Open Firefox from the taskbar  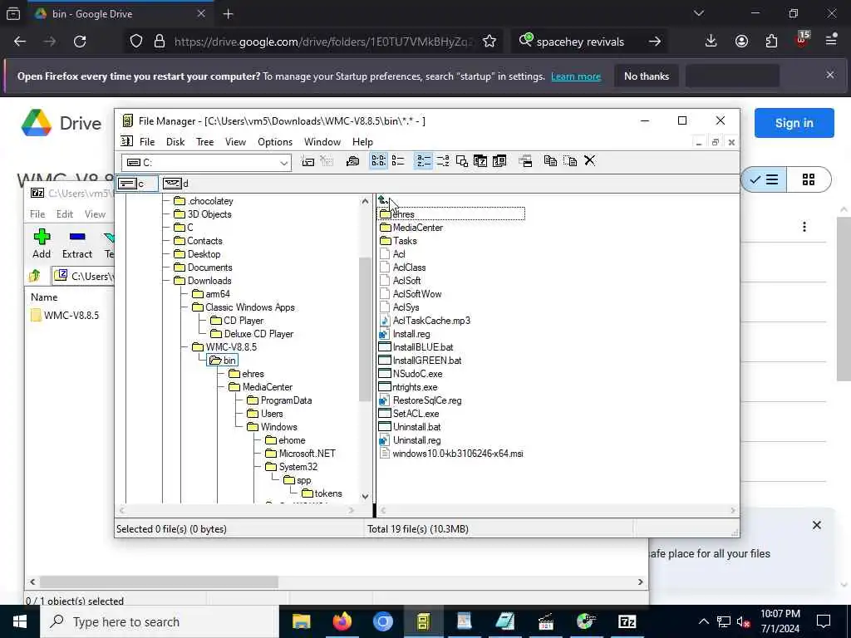click(342, 621)
